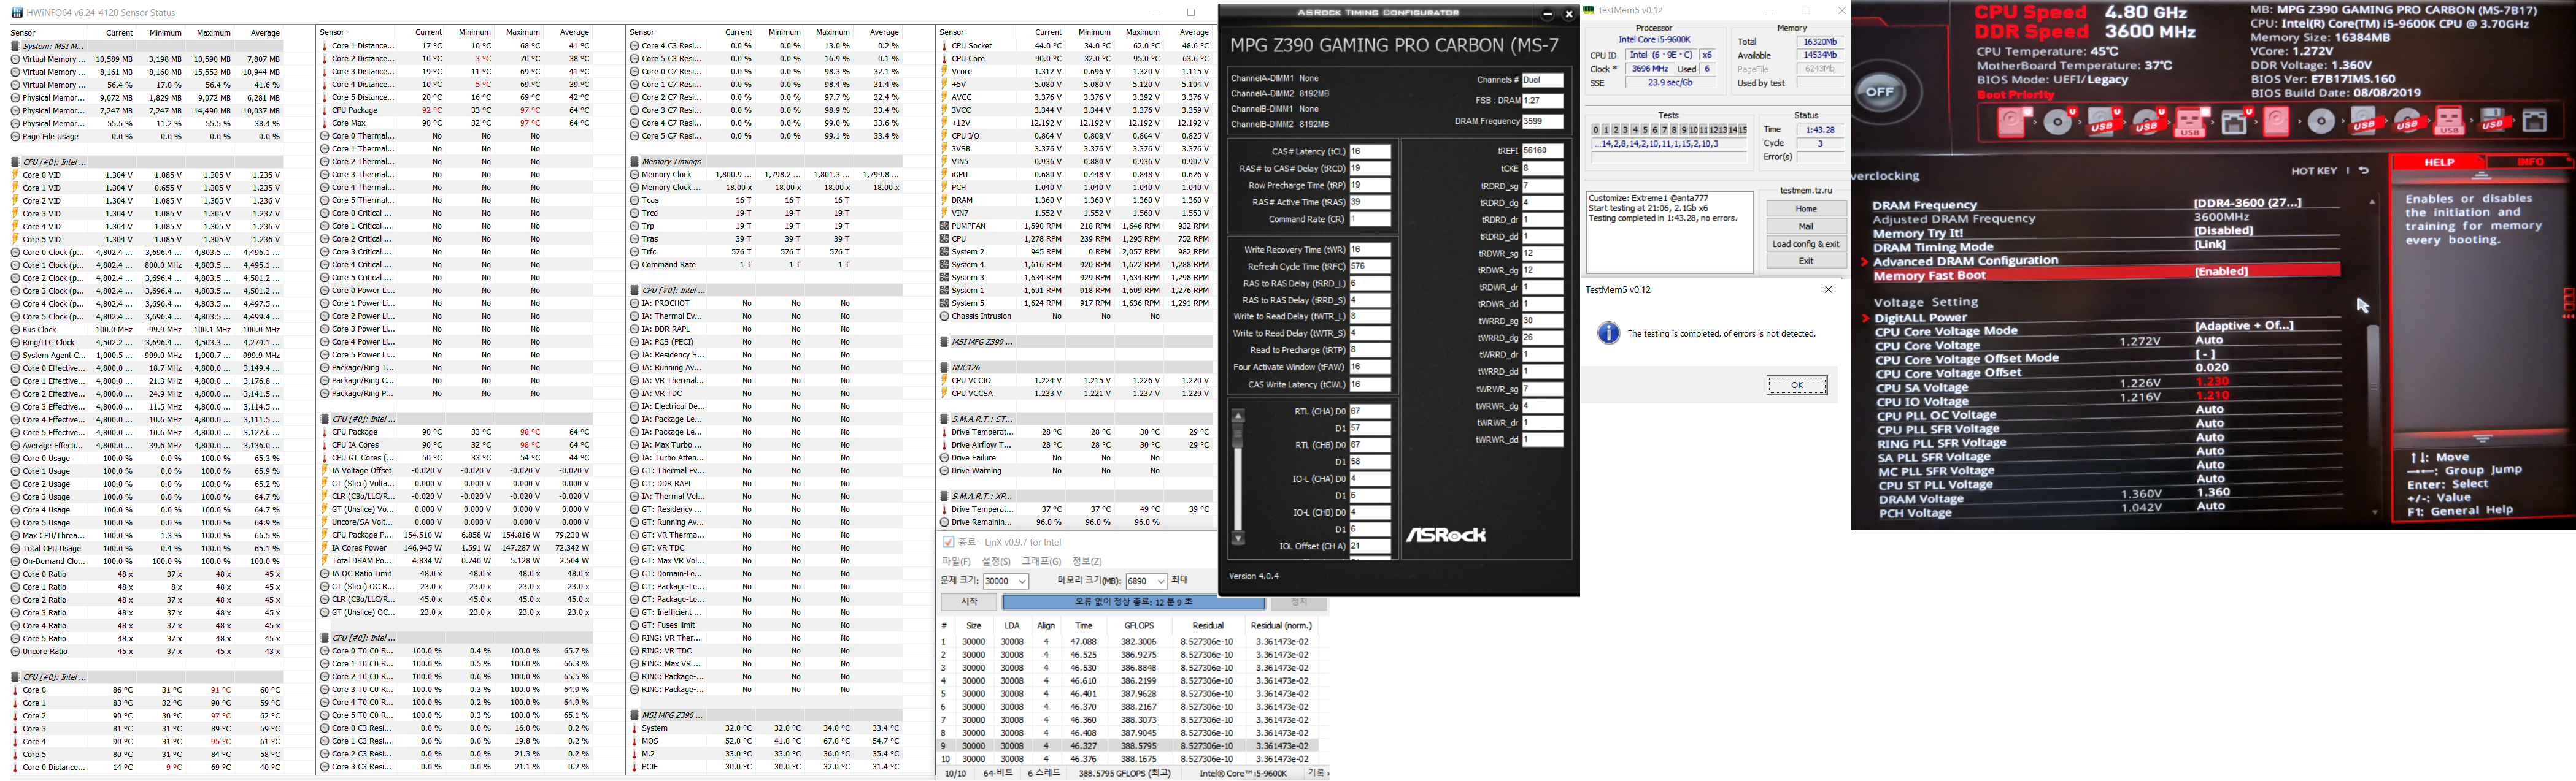Click the last network boot device icon
This screenshot has height=781, width=2576.
tap(2534, 122)
